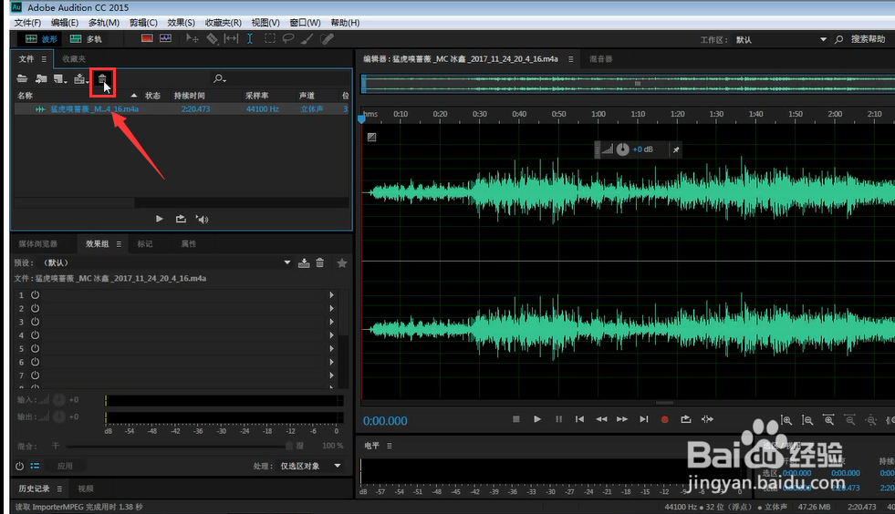The height and width of the screenshot is (514, 895).
Task: Open the editor panel menu icon
Action: [571, 58]
